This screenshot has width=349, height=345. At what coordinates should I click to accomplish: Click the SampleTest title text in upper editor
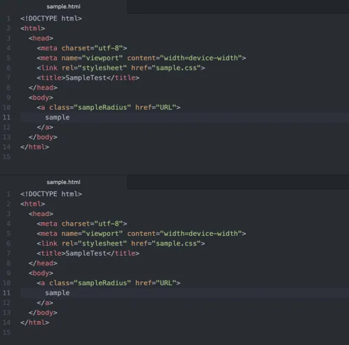[86, 78]
